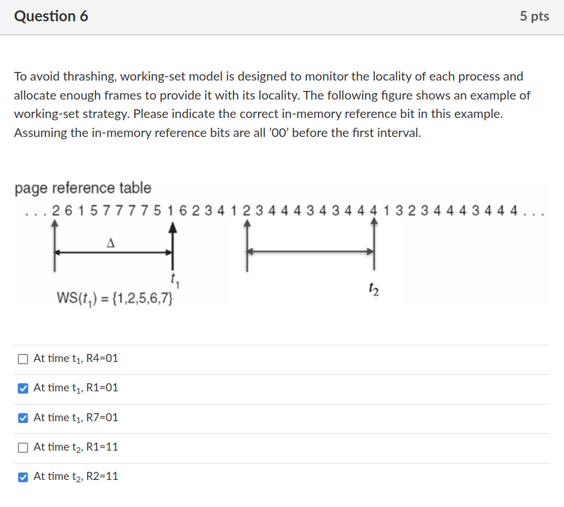
Task: Click the t2 marker in the figure
Action: 374,289
